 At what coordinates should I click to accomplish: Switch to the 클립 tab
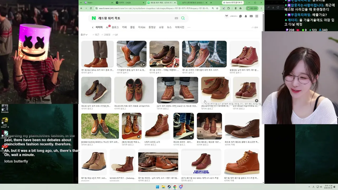[132, 27]
